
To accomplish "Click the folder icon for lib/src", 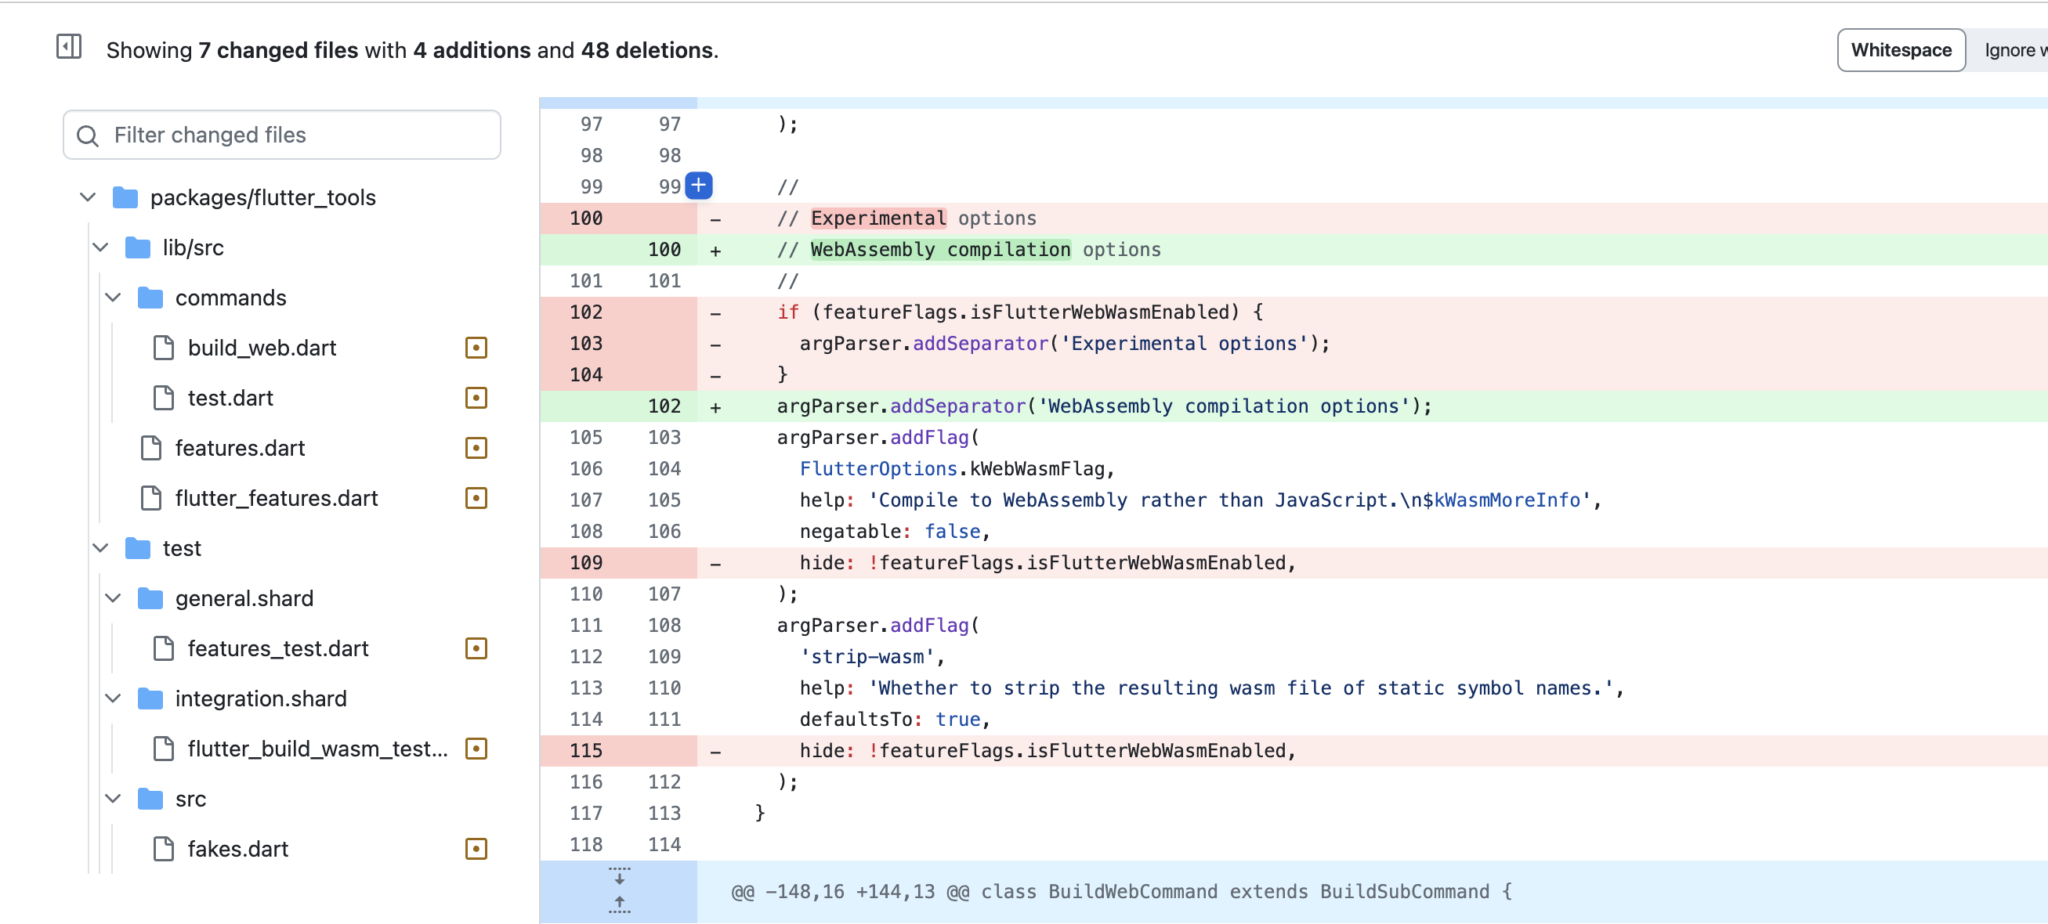I will click(139, 248).
